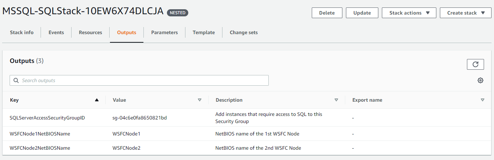Viewport: 494px width, 160px height.
Task: Click the Value column header
Action: click(119, 100)
